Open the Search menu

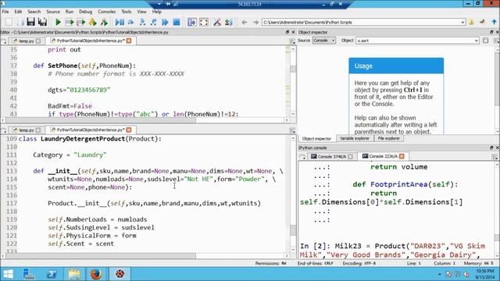34,12
